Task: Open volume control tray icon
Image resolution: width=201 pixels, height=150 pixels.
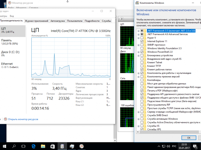Action: click(x=168, y=146)
